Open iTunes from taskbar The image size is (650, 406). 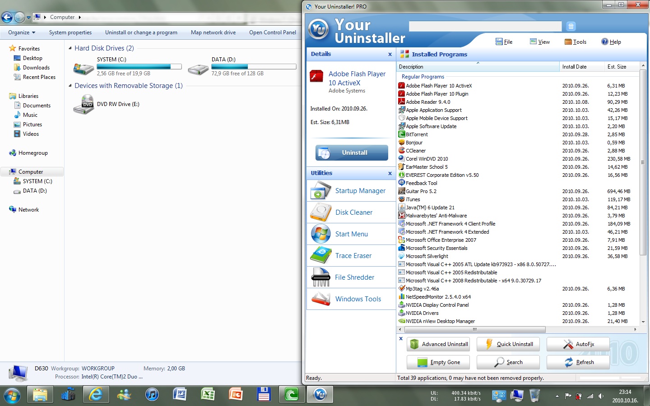pos(152,395)
